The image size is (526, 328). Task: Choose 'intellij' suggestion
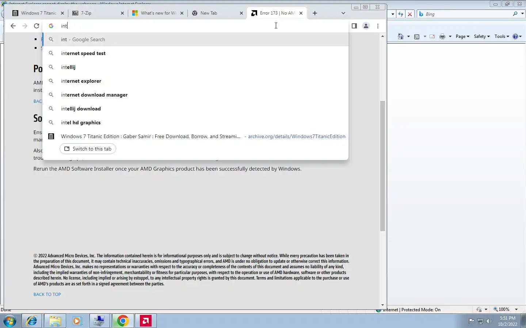pos(195,67)
